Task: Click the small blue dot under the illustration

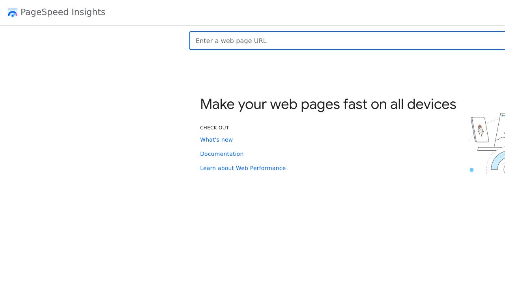Action: [x=471, y=170]
